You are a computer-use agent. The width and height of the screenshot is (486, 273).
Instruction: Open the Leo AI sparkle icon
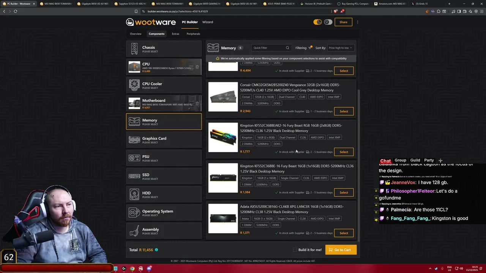tap(470, 11)
